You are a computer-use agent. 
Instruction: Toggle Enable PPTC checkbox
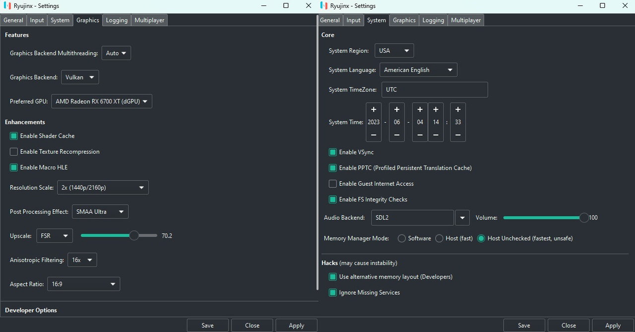[333, 168]
